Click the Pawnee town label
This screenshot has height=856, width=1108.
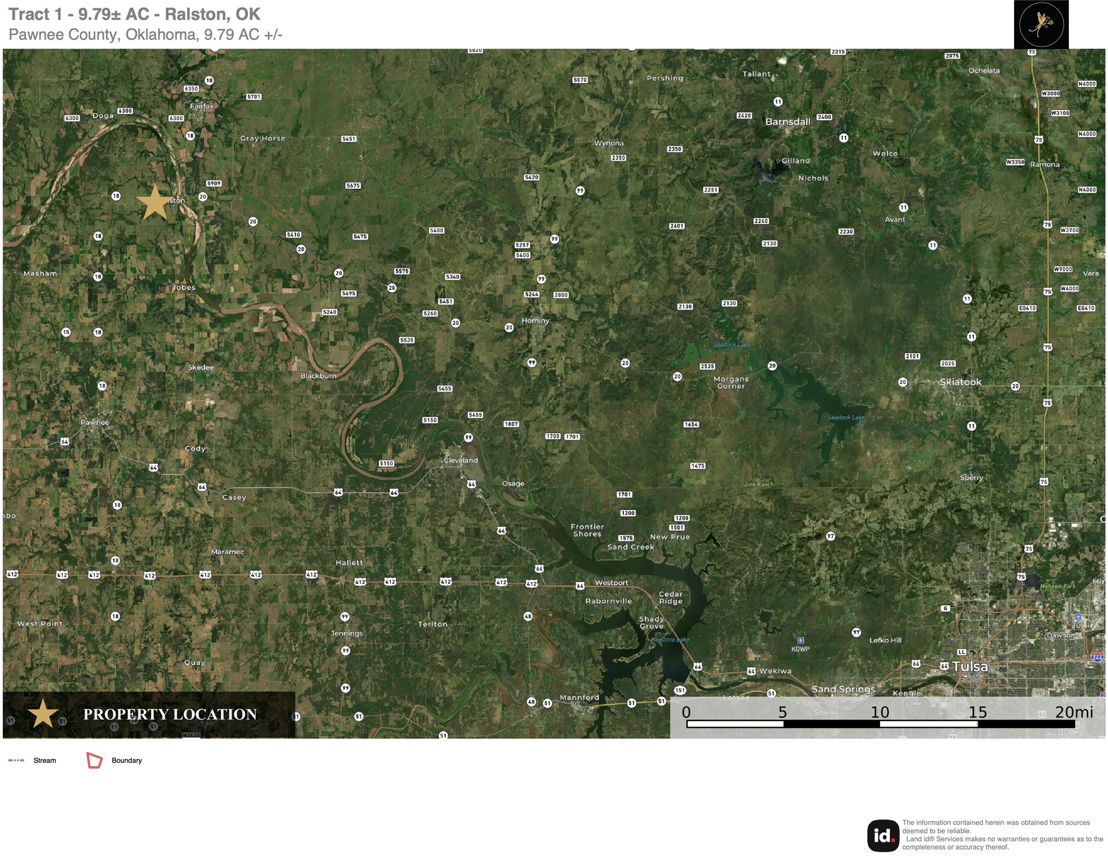pyautogui.click(x=95, y=422)
